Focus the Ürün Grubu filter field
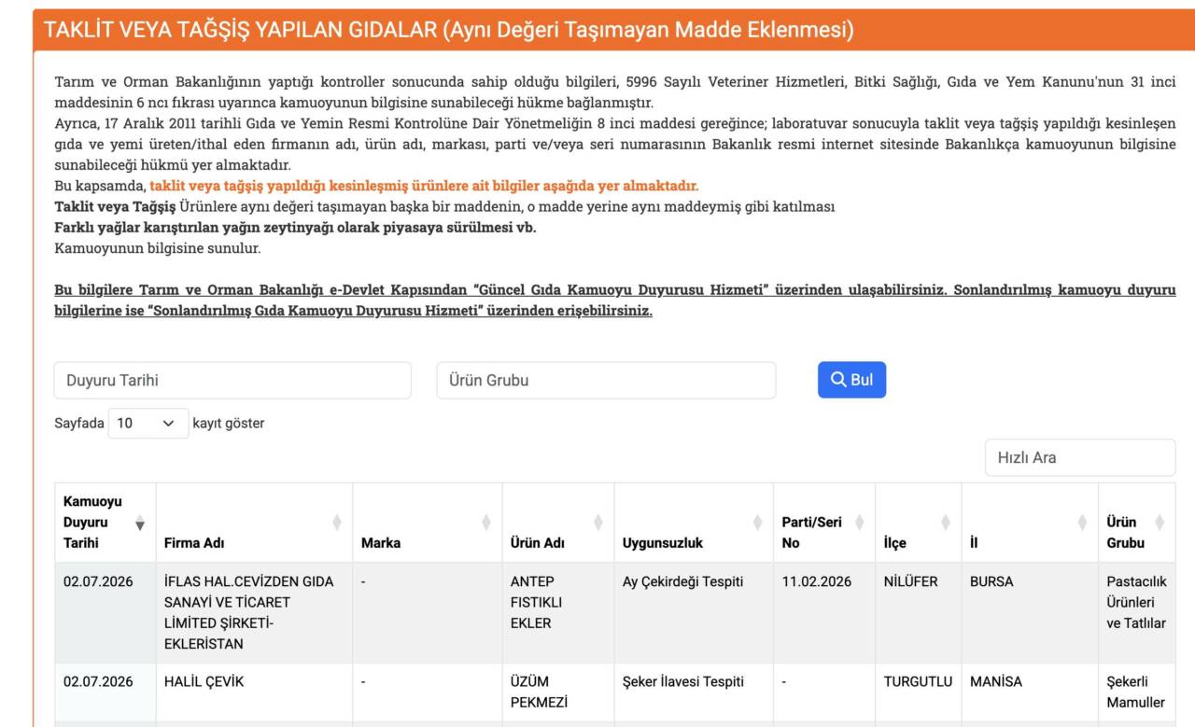 pos(606,381)
